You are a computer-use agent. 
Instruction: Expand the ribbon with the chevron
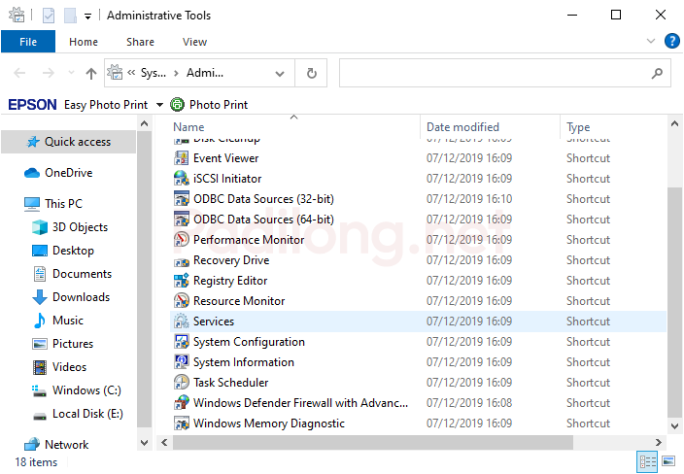point(652,42)
